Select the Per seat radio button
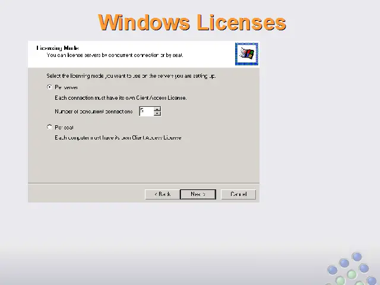Viewport: 380px width, 285px height. (50, 127)
